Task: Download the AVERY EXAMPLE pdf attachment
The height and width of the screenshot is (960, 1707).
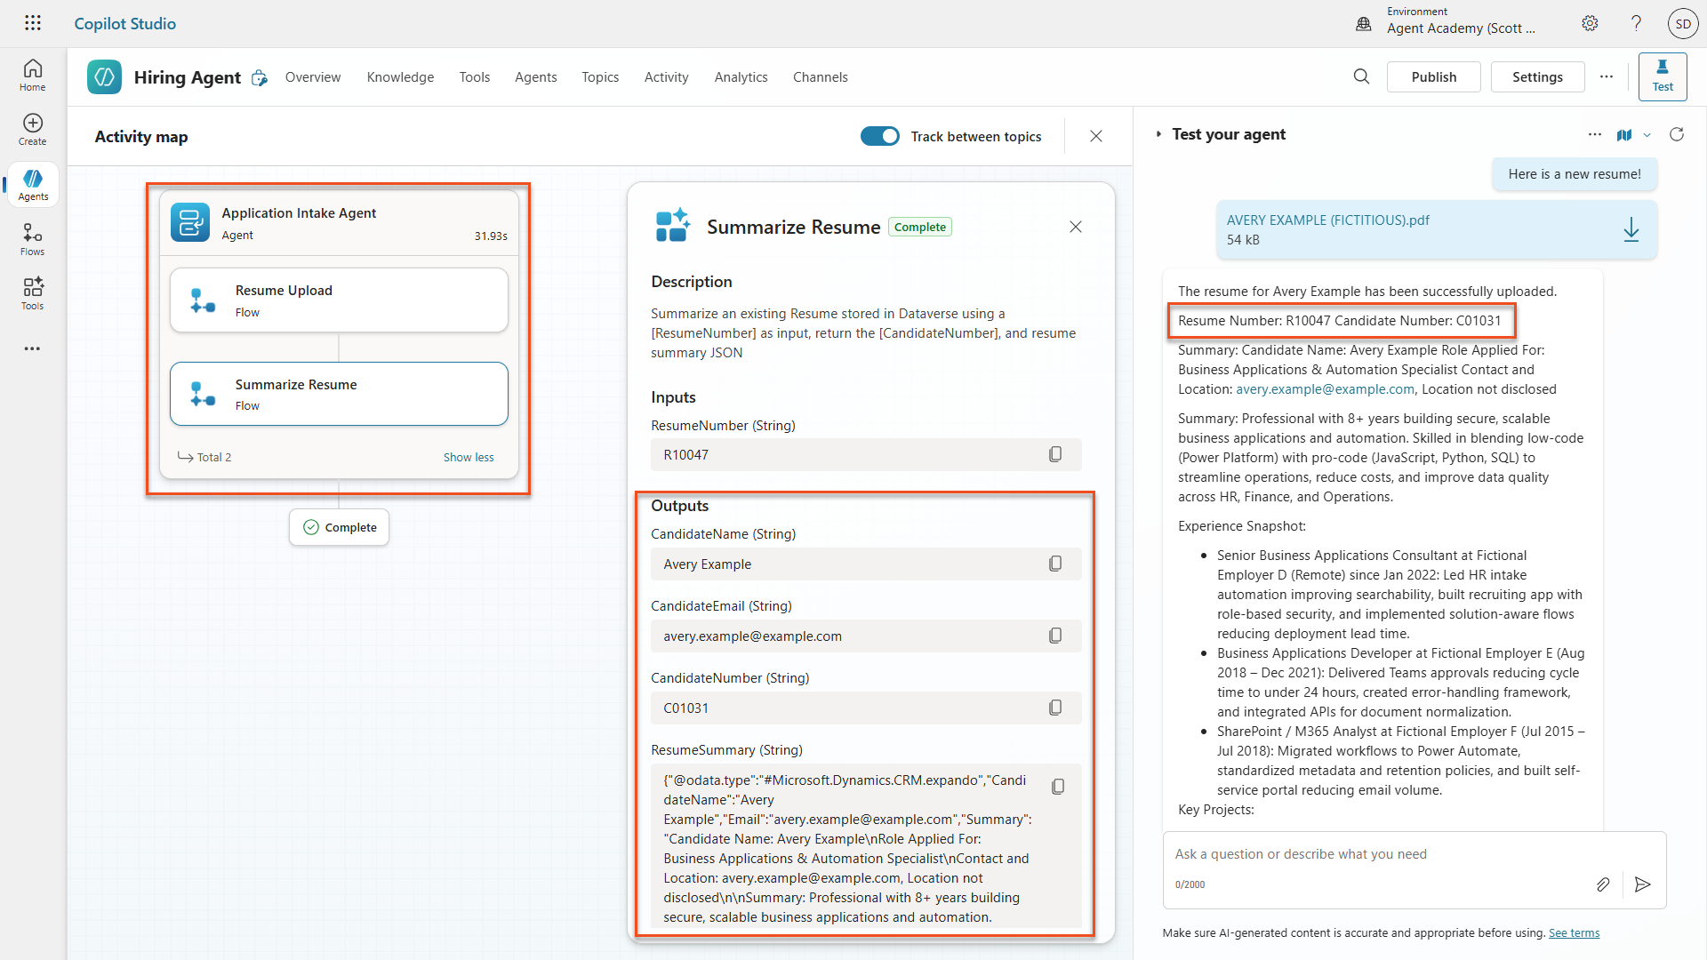Action: point(1631,229)
